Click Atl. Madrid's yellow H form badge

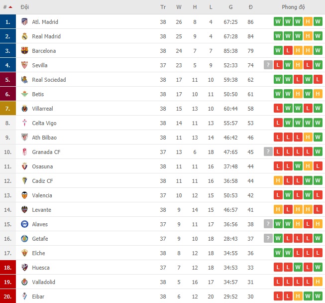(308, 21)
